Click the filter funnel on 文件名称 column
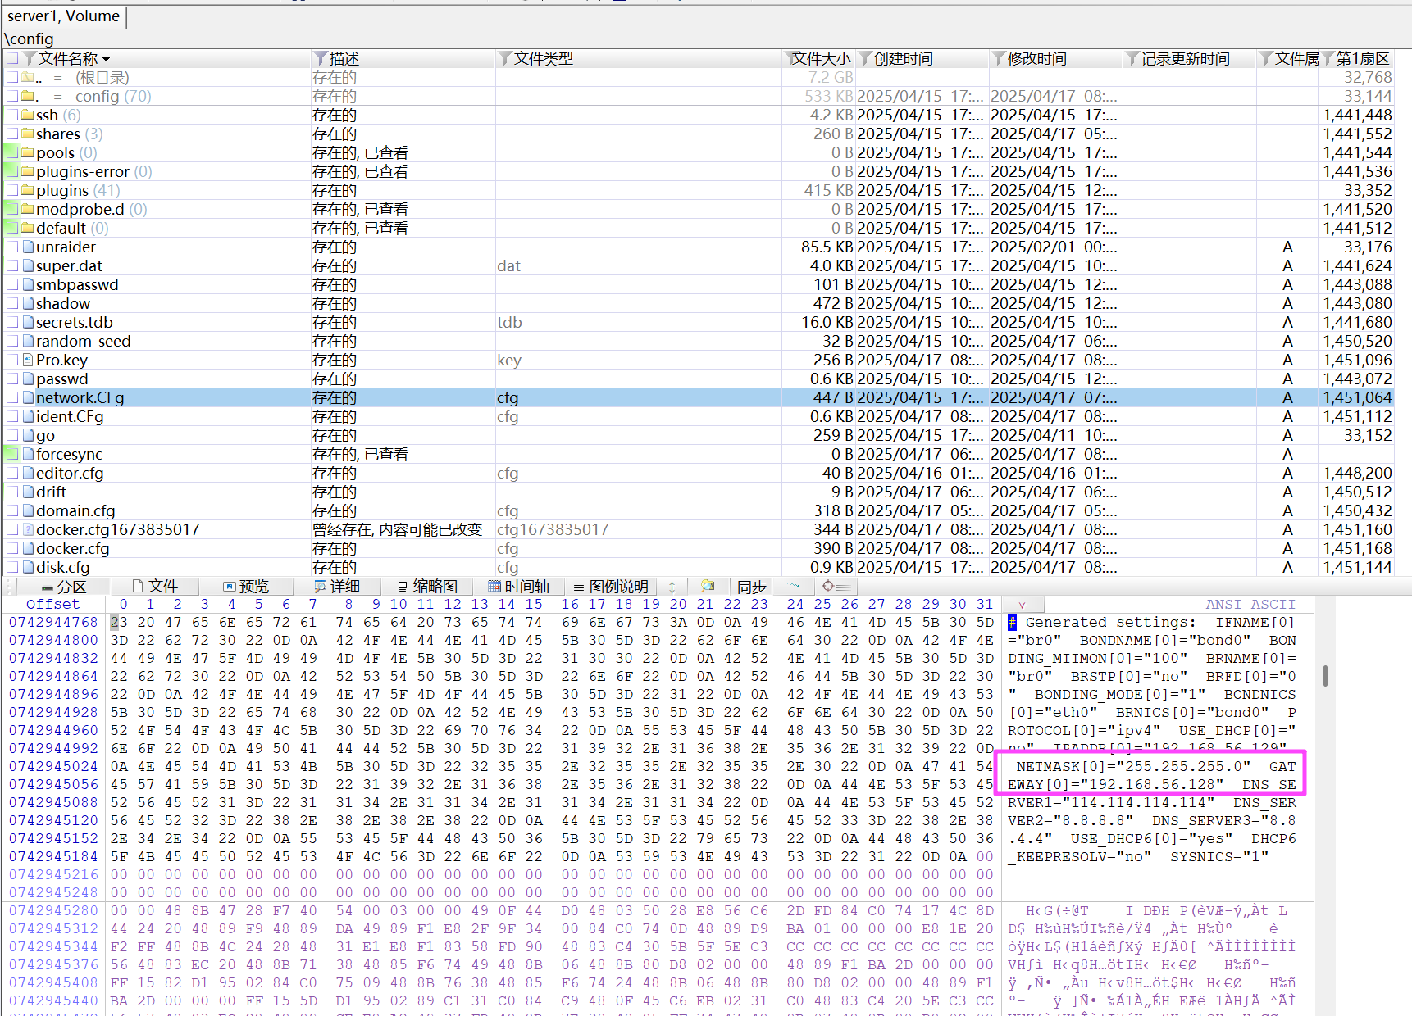The width and height of the screenshot is (1412, 1016). tap(30, 58)
